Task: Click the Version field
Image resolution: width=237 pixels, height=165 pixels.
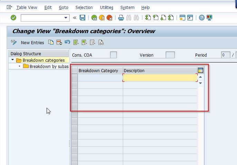Action: (x=170, y=55)
